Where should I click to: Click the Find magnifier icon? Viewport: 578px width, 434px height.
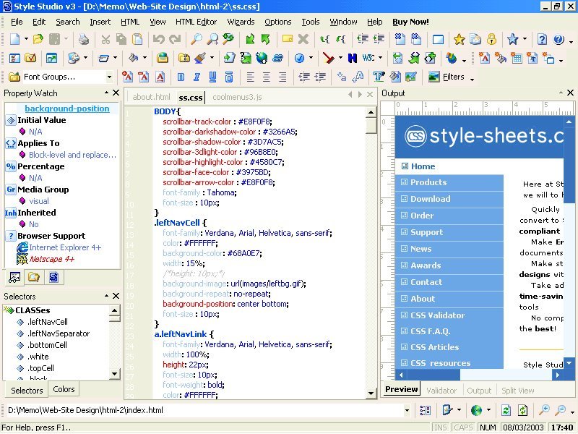tap(196, 39)
